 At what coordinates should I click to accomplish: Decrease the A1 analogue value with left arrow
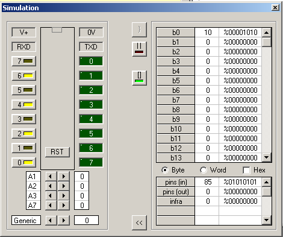[x=51, y=176]
